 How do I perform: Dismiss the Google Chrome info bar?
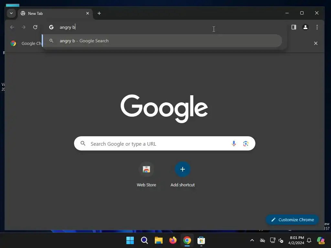315,43
